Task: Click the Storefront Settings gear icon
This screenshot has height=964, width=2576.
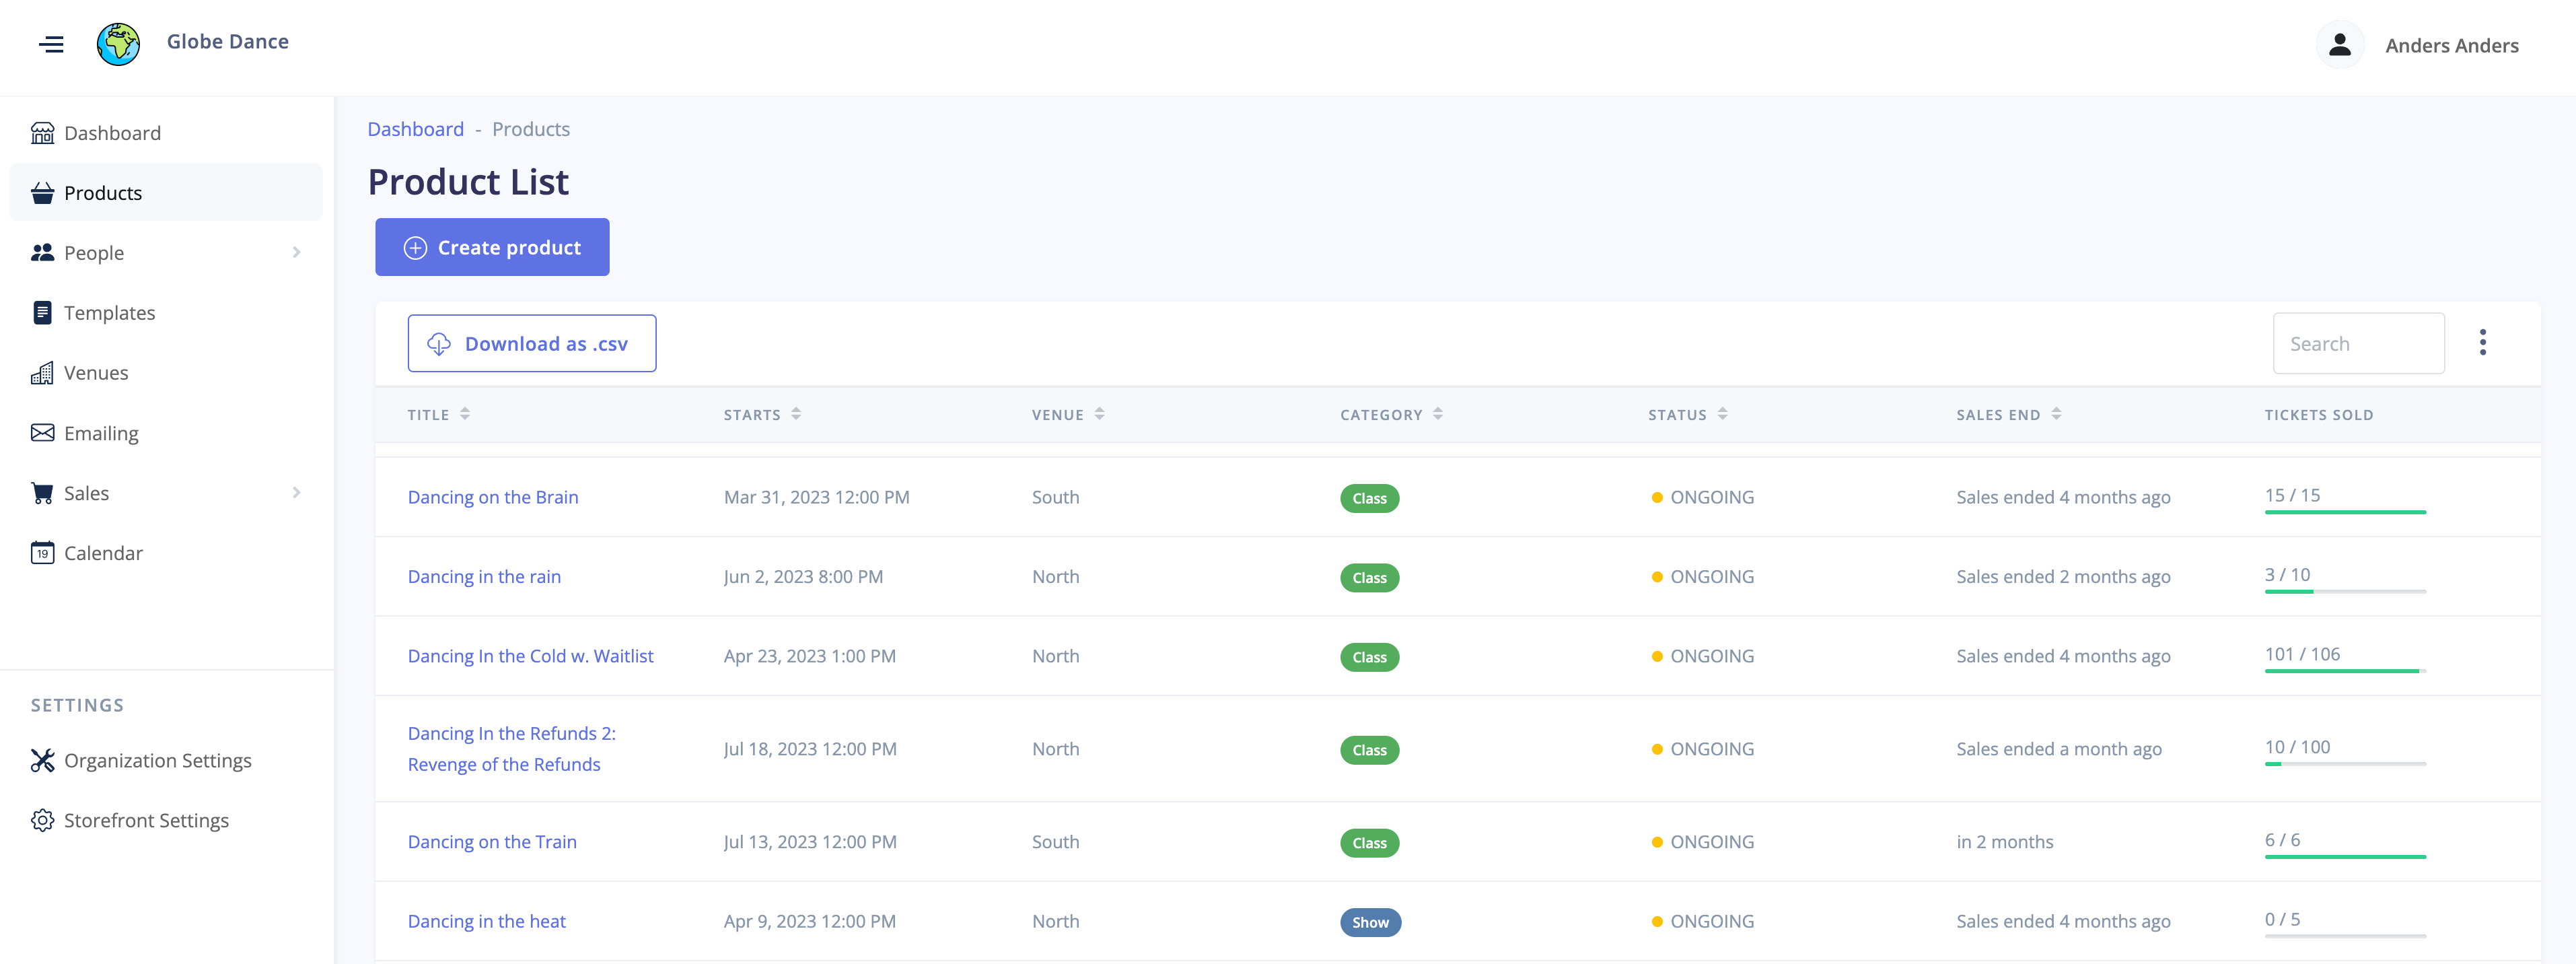Action: point(42,820)
